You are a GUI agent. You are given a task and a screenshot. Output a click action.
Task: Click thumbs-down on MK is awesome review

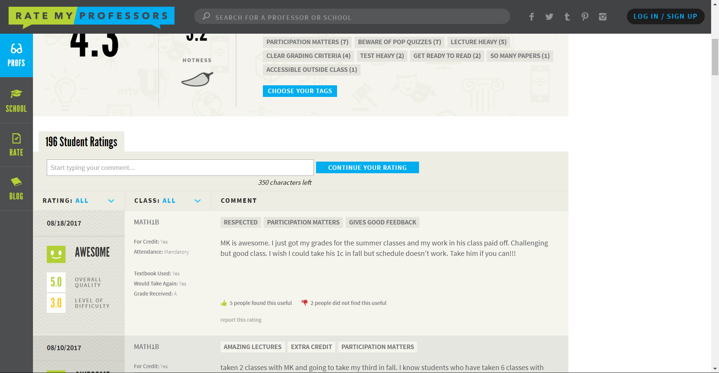pyautogui.click(x=304, y=303)
